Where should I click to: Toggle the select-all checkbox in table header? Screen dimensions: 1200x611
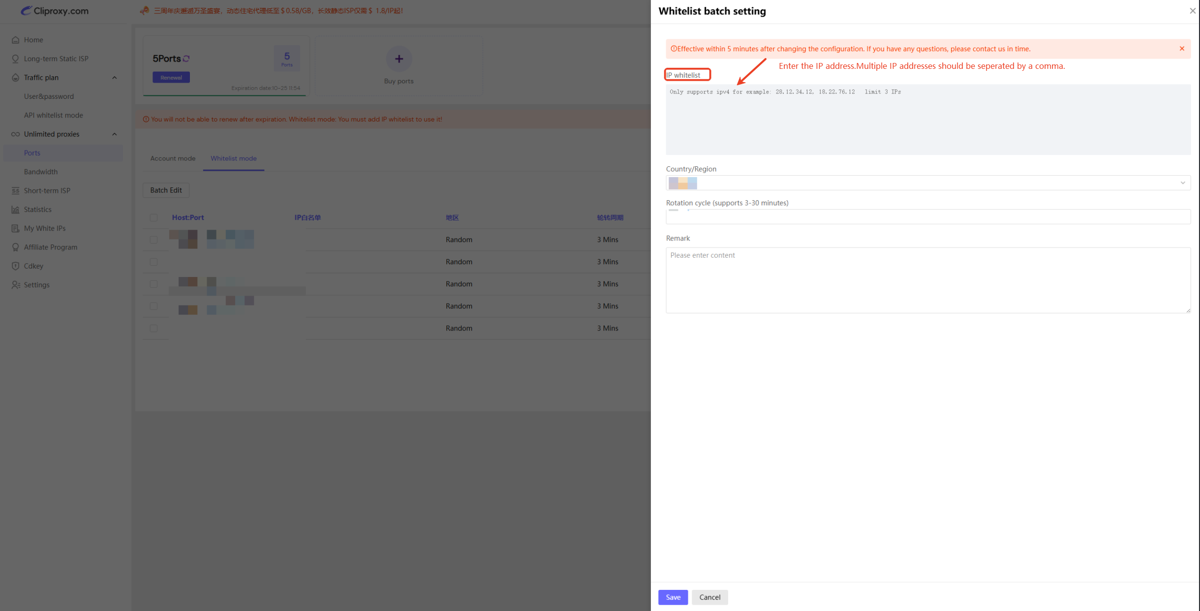coord(154,217)
